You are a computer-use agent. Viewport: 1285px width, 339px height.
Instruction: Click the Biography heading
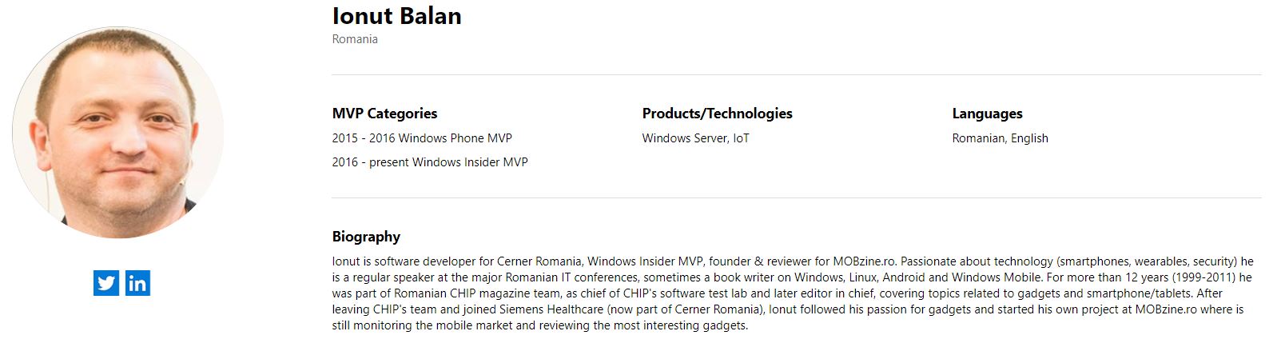tap(366, 237)
